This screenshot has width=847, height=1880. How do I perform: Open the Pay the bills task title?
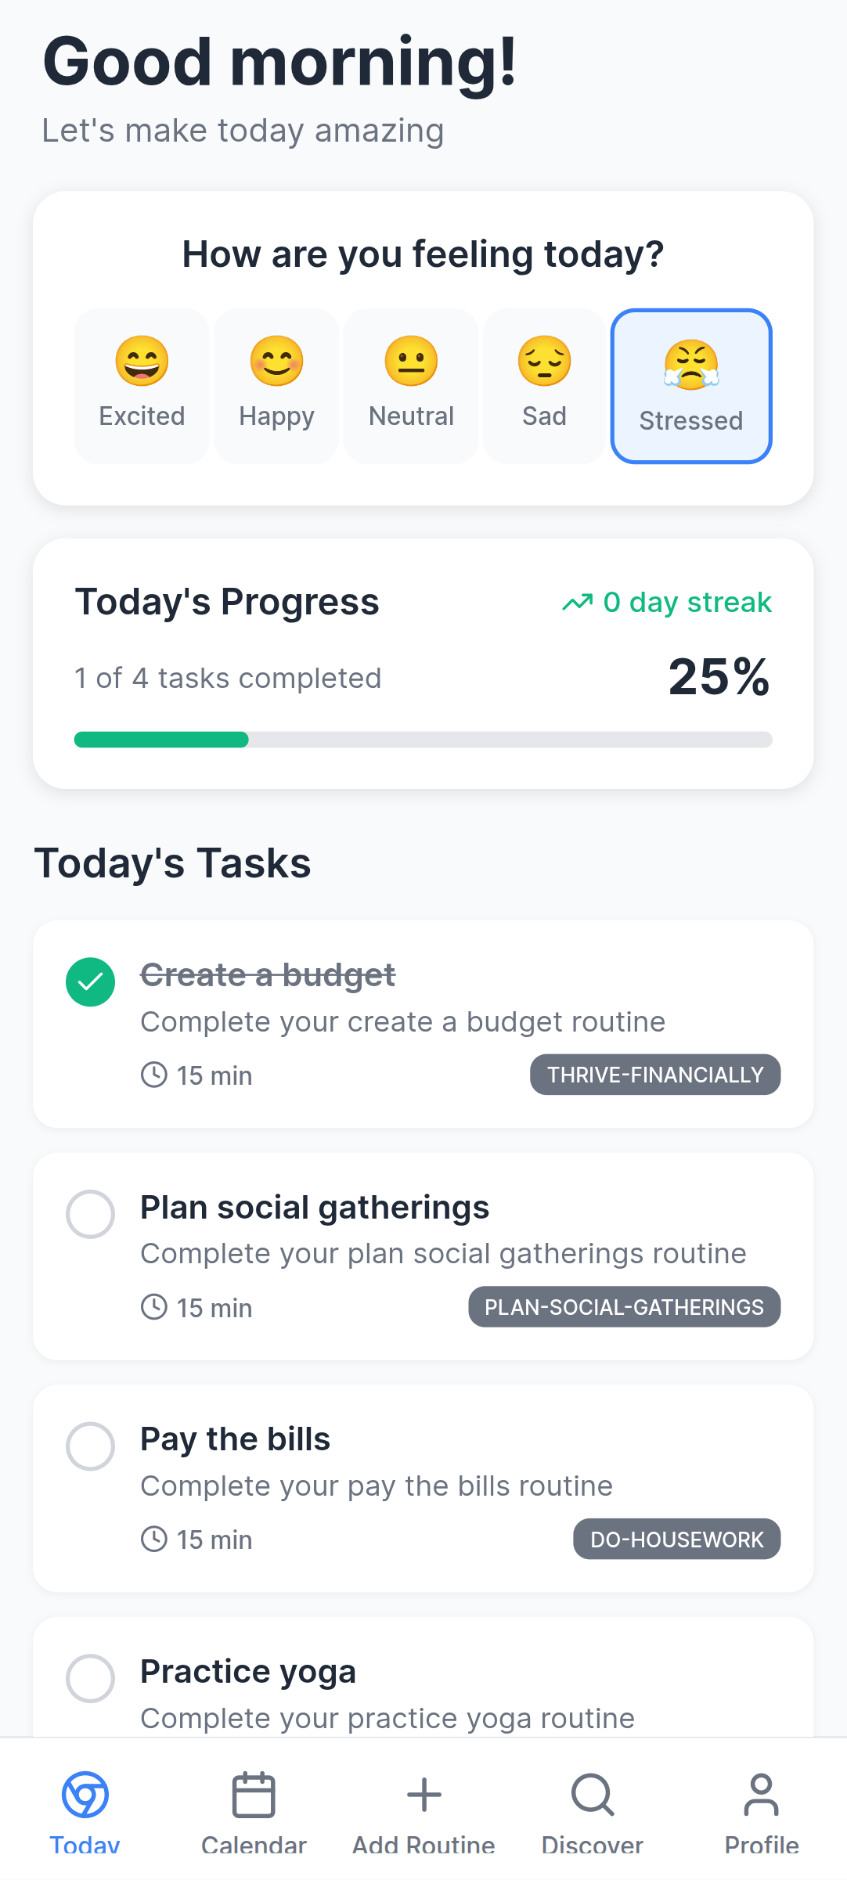coord(235,1439)
